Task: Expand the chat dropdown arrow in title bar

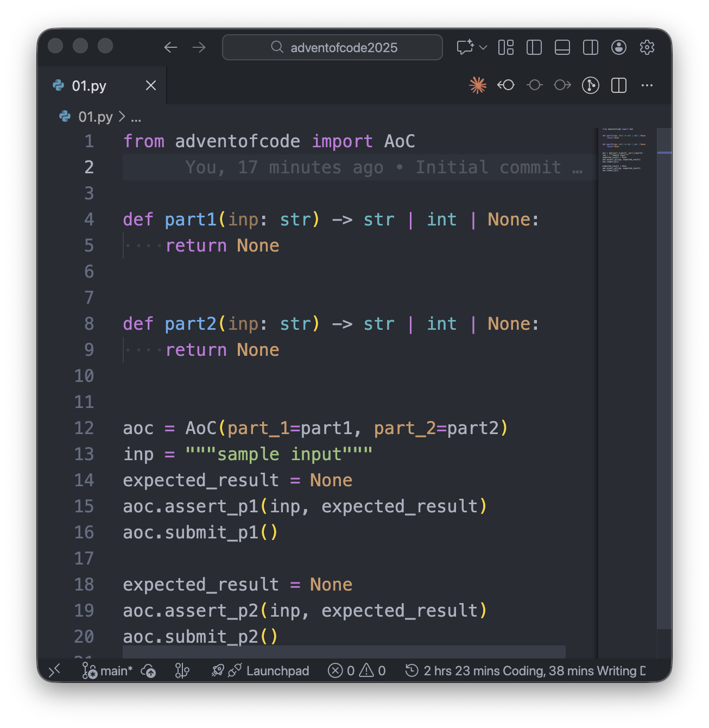Action: (483, 48)
